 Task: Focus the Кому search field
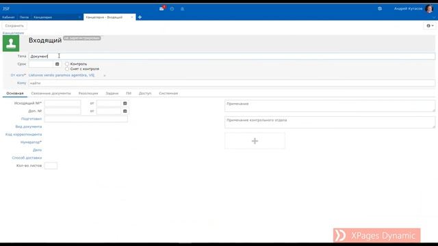(x=232, y=83)
